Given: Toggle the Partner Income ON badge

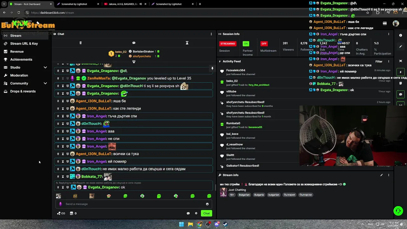Looking at the screenshot, I should point(246,44).
